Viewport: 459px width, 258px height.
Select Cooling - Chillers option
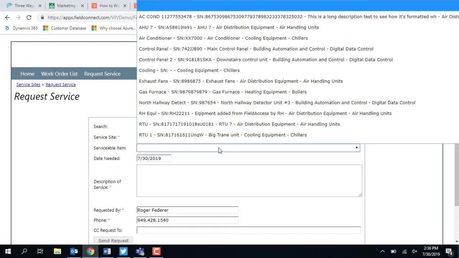pos(298,70)
